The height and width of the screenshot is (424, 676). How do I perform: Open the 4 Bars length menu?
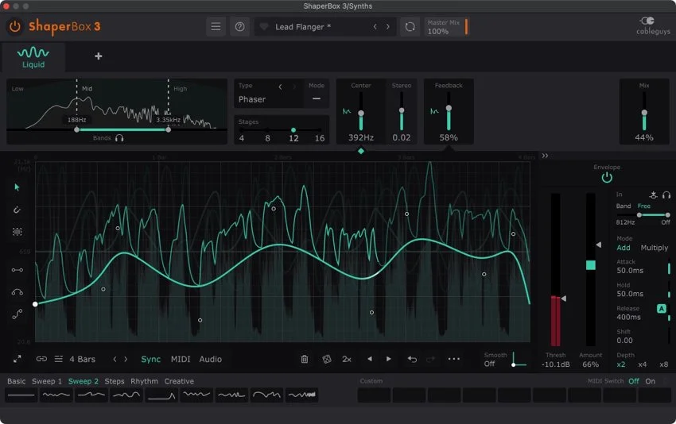coord(83,359)
